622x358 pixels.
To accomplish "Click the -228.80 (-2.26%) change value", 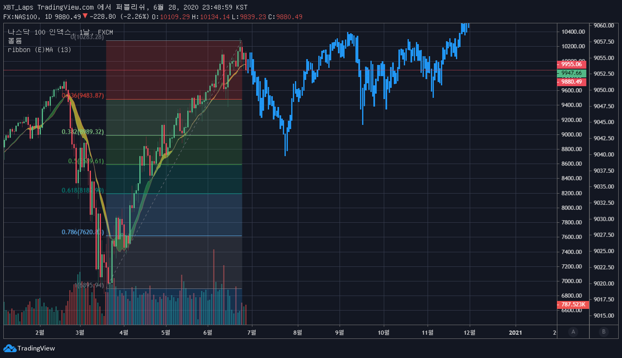I will coord(119,17).
